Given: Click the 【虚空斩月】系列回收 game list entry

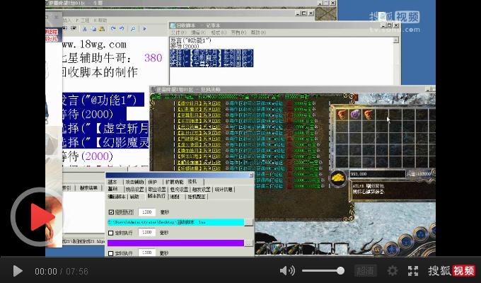Looking at the screenshot, I should [199, 103].
